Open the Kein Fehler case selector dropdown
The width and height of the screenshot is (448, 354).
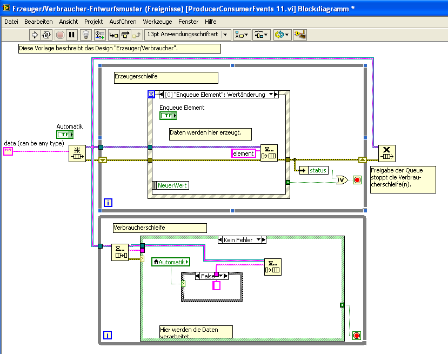(x=258, y=240)
